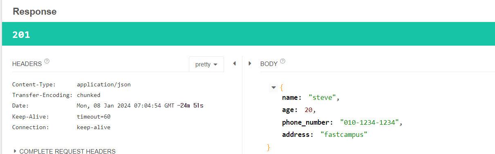Click the help icon beside BODY
The image size is (495, 154).
pyautogui.click(x=282, y=62)
